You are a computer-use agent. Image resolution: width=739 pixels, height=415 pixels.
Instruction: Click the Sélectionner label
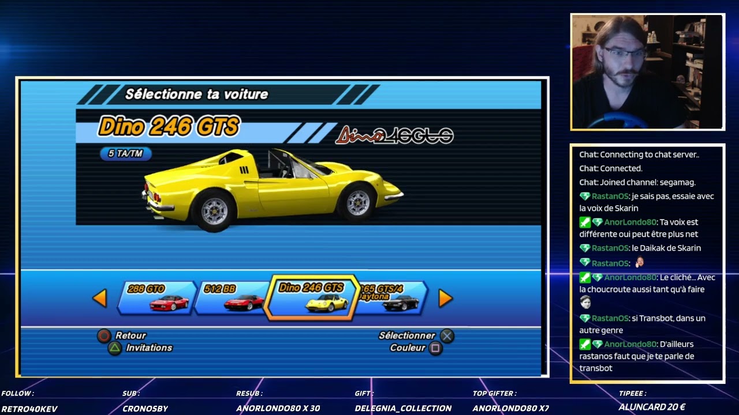click(x=407, y=335)
